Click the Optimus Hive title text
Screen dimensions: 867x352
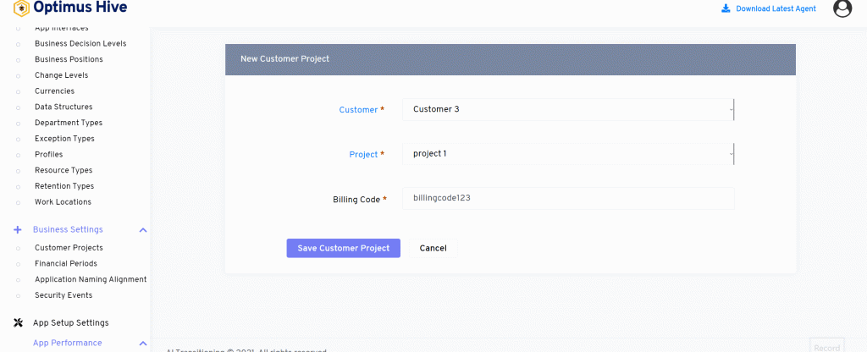click(80, 7)
